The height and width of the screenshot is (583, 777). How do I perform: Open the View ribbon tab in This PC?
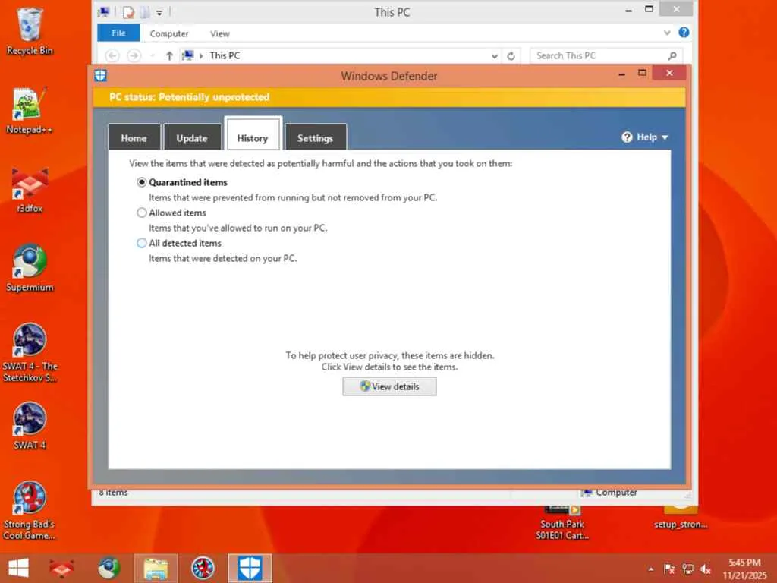pyautogui.click(x=219, y=33)
